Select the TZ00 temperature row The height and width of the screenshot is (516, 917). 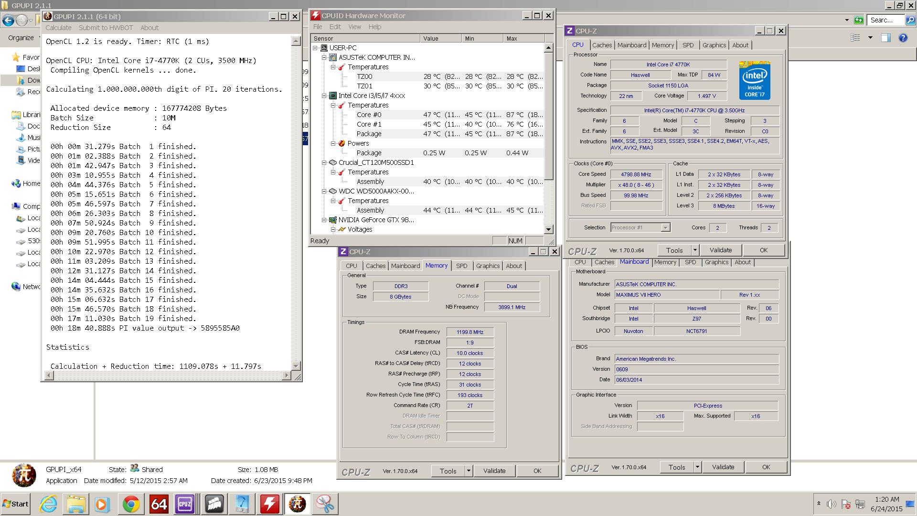(428, 76)
